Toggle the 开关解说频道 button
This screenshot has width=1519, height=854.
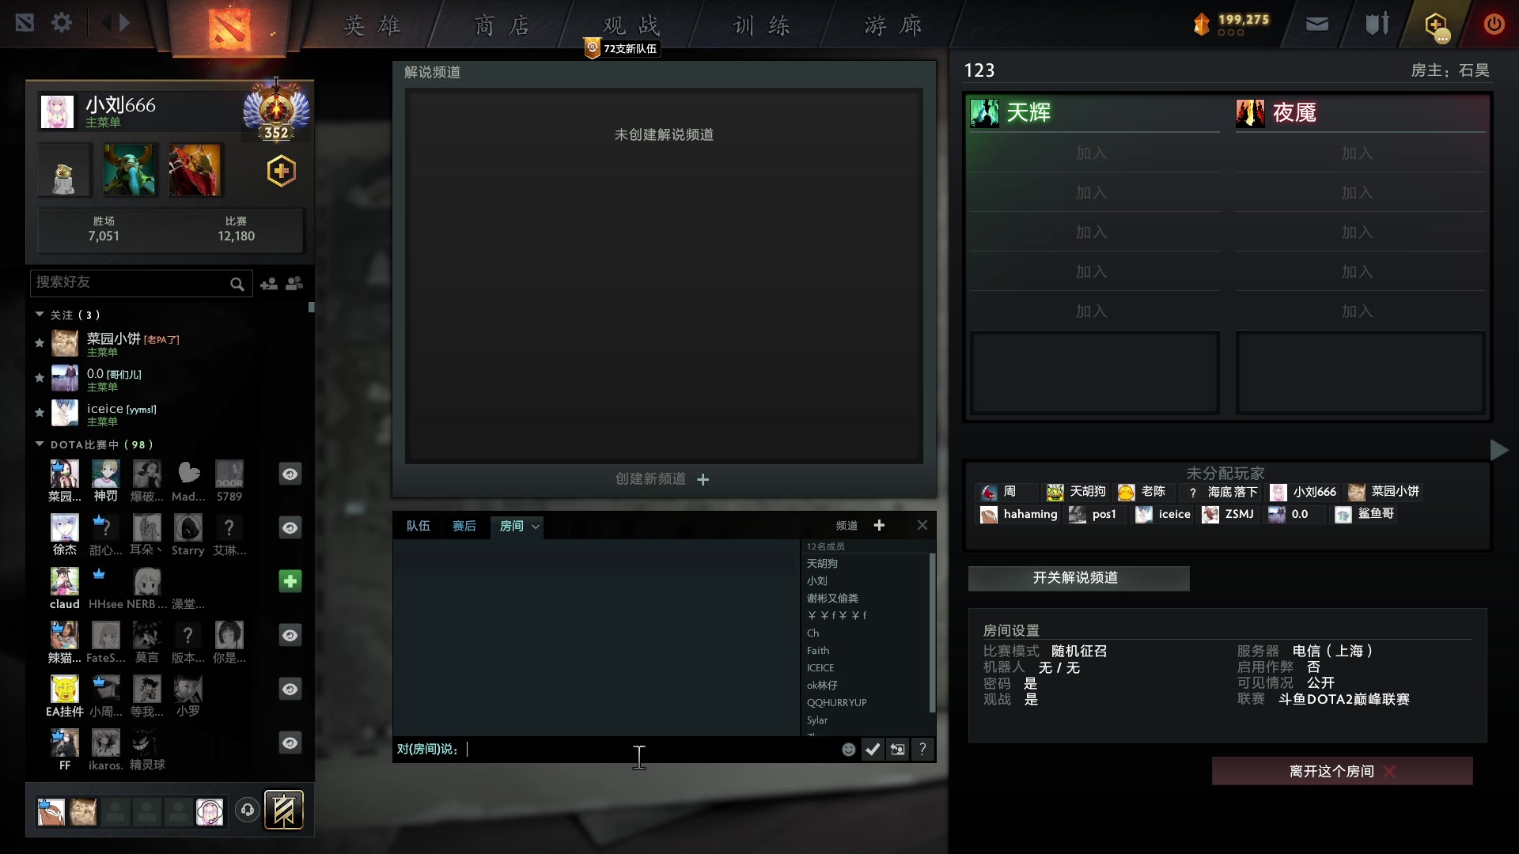[x=1078, y=578]
